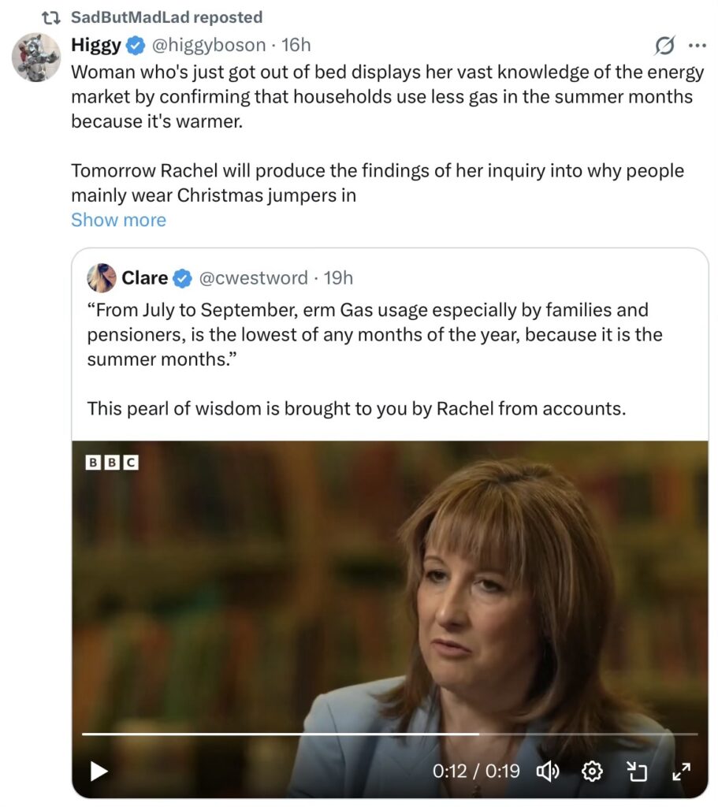Viewport: 718px width, 807px height.
Task: Click Clare's verified badge
Action: [x=182, y=277]
